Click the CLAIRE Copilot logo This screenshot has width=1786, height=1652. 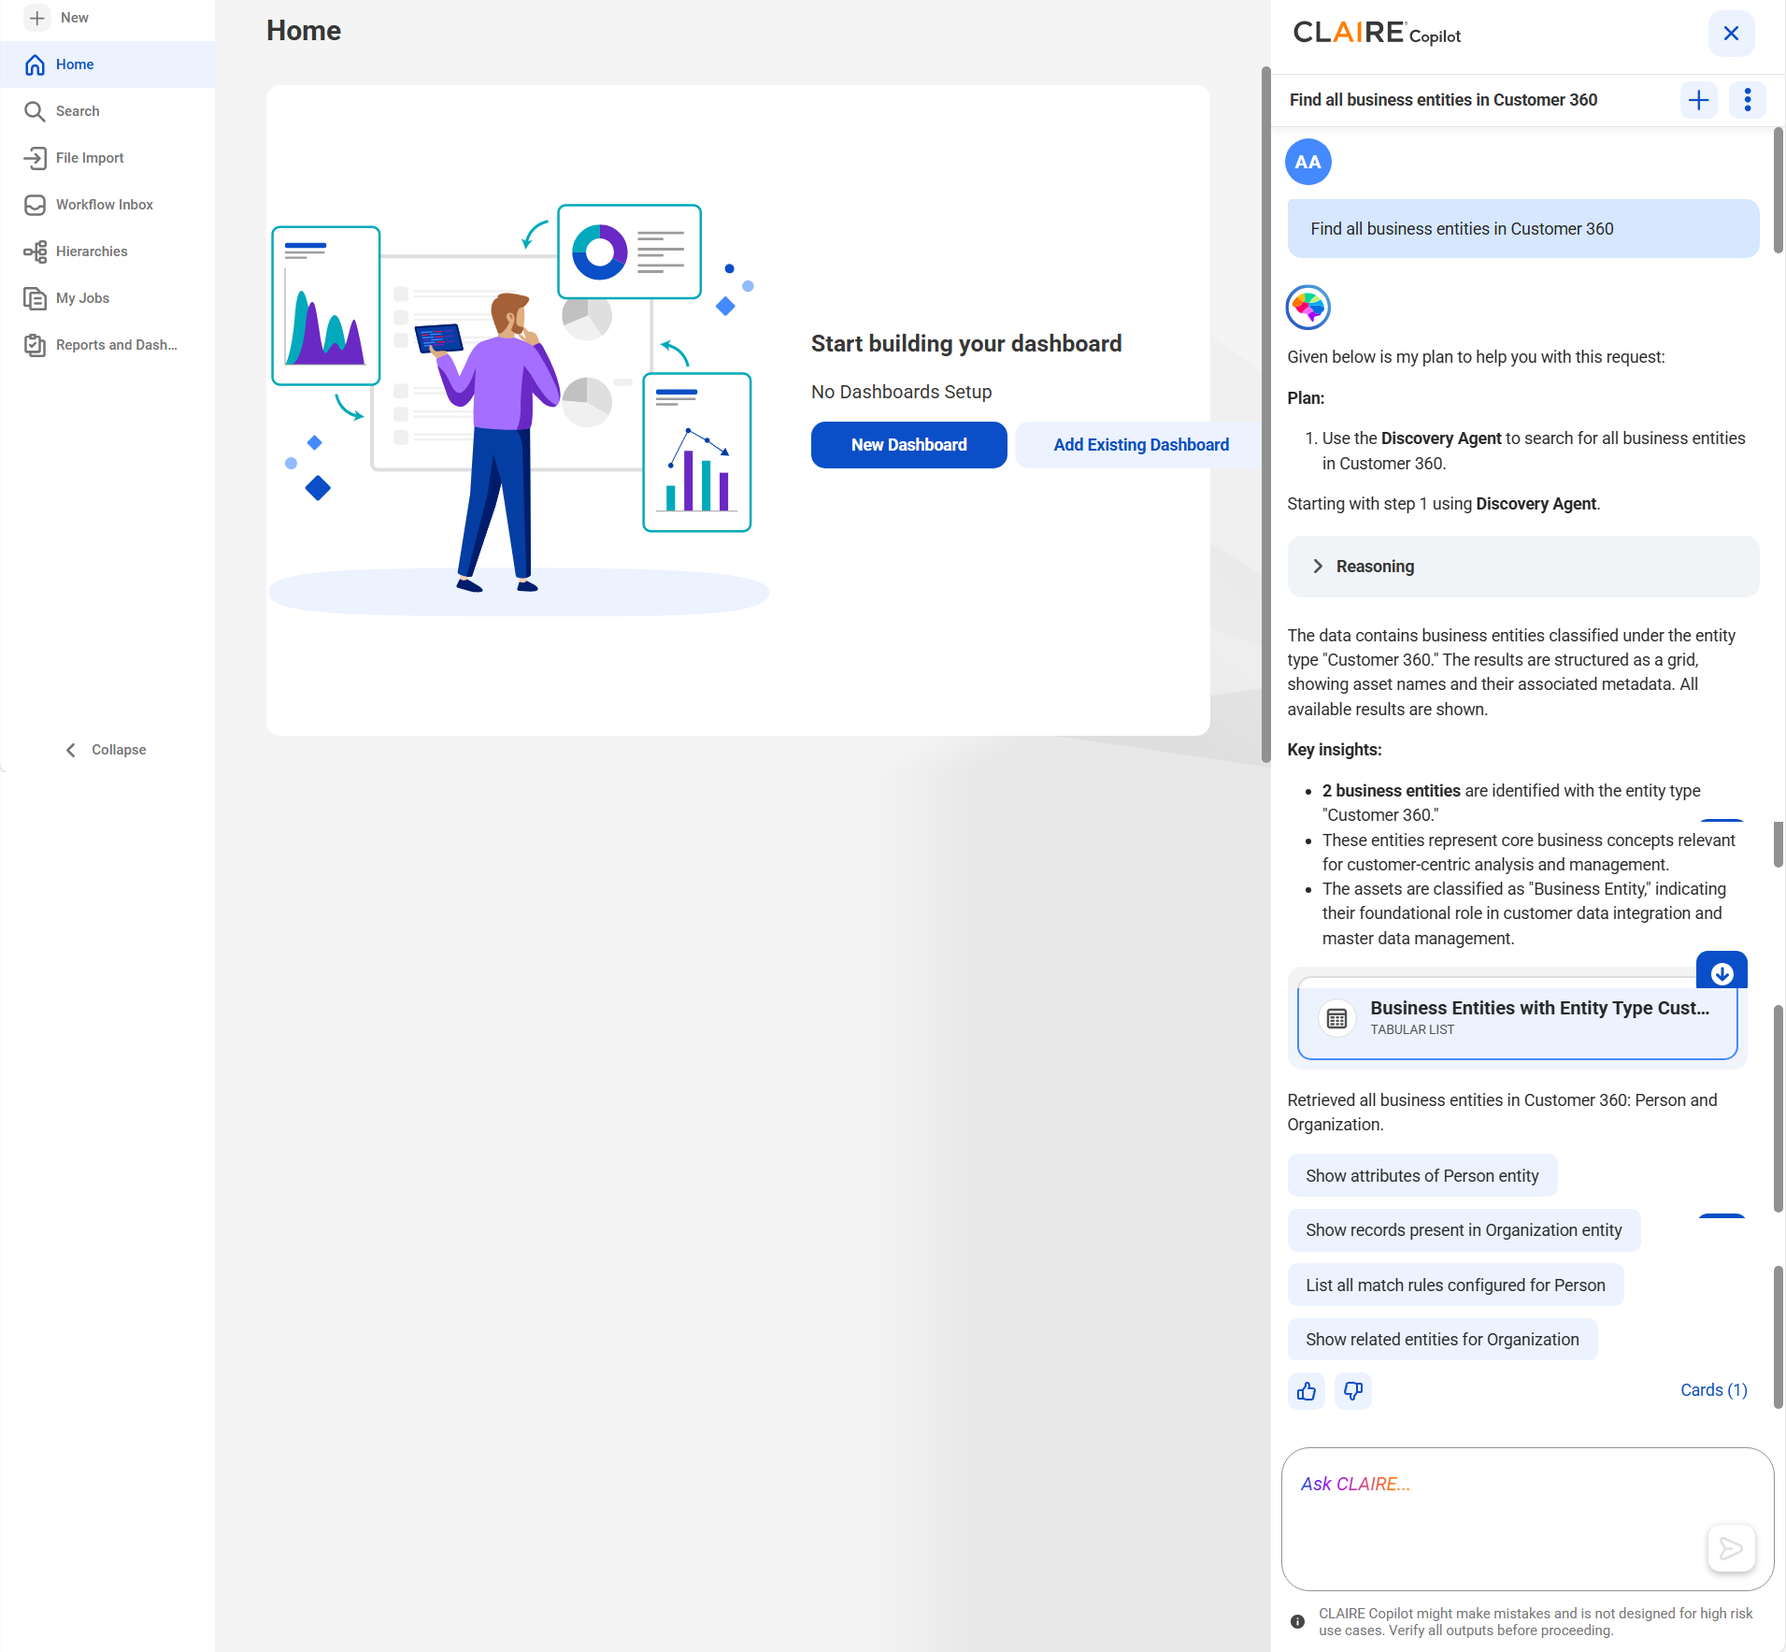pos(1376,34)
